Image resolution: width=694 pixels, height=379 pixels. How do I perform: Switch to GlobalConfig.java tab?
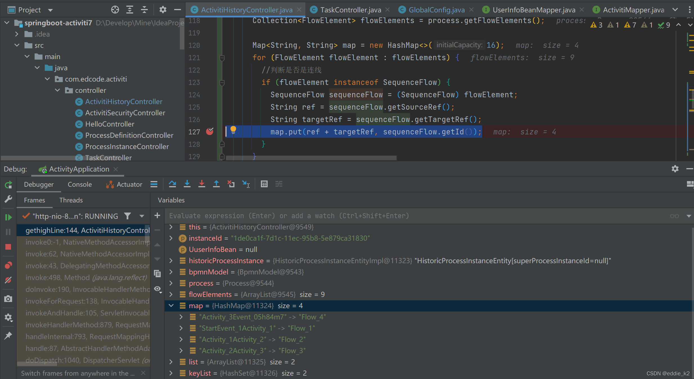pos(436,10)
